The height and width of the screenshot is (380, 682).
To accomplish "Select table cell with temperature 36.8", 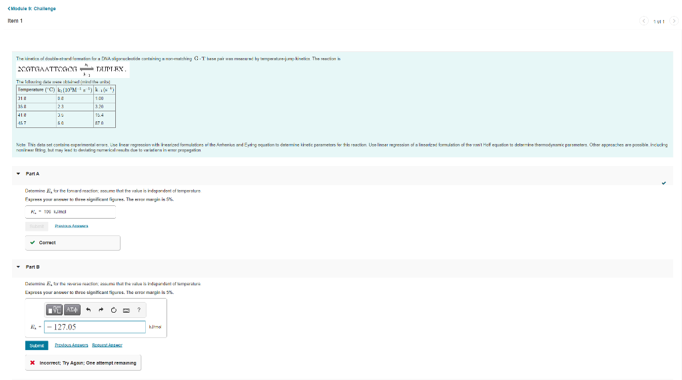I will click(x=37, y=107).
